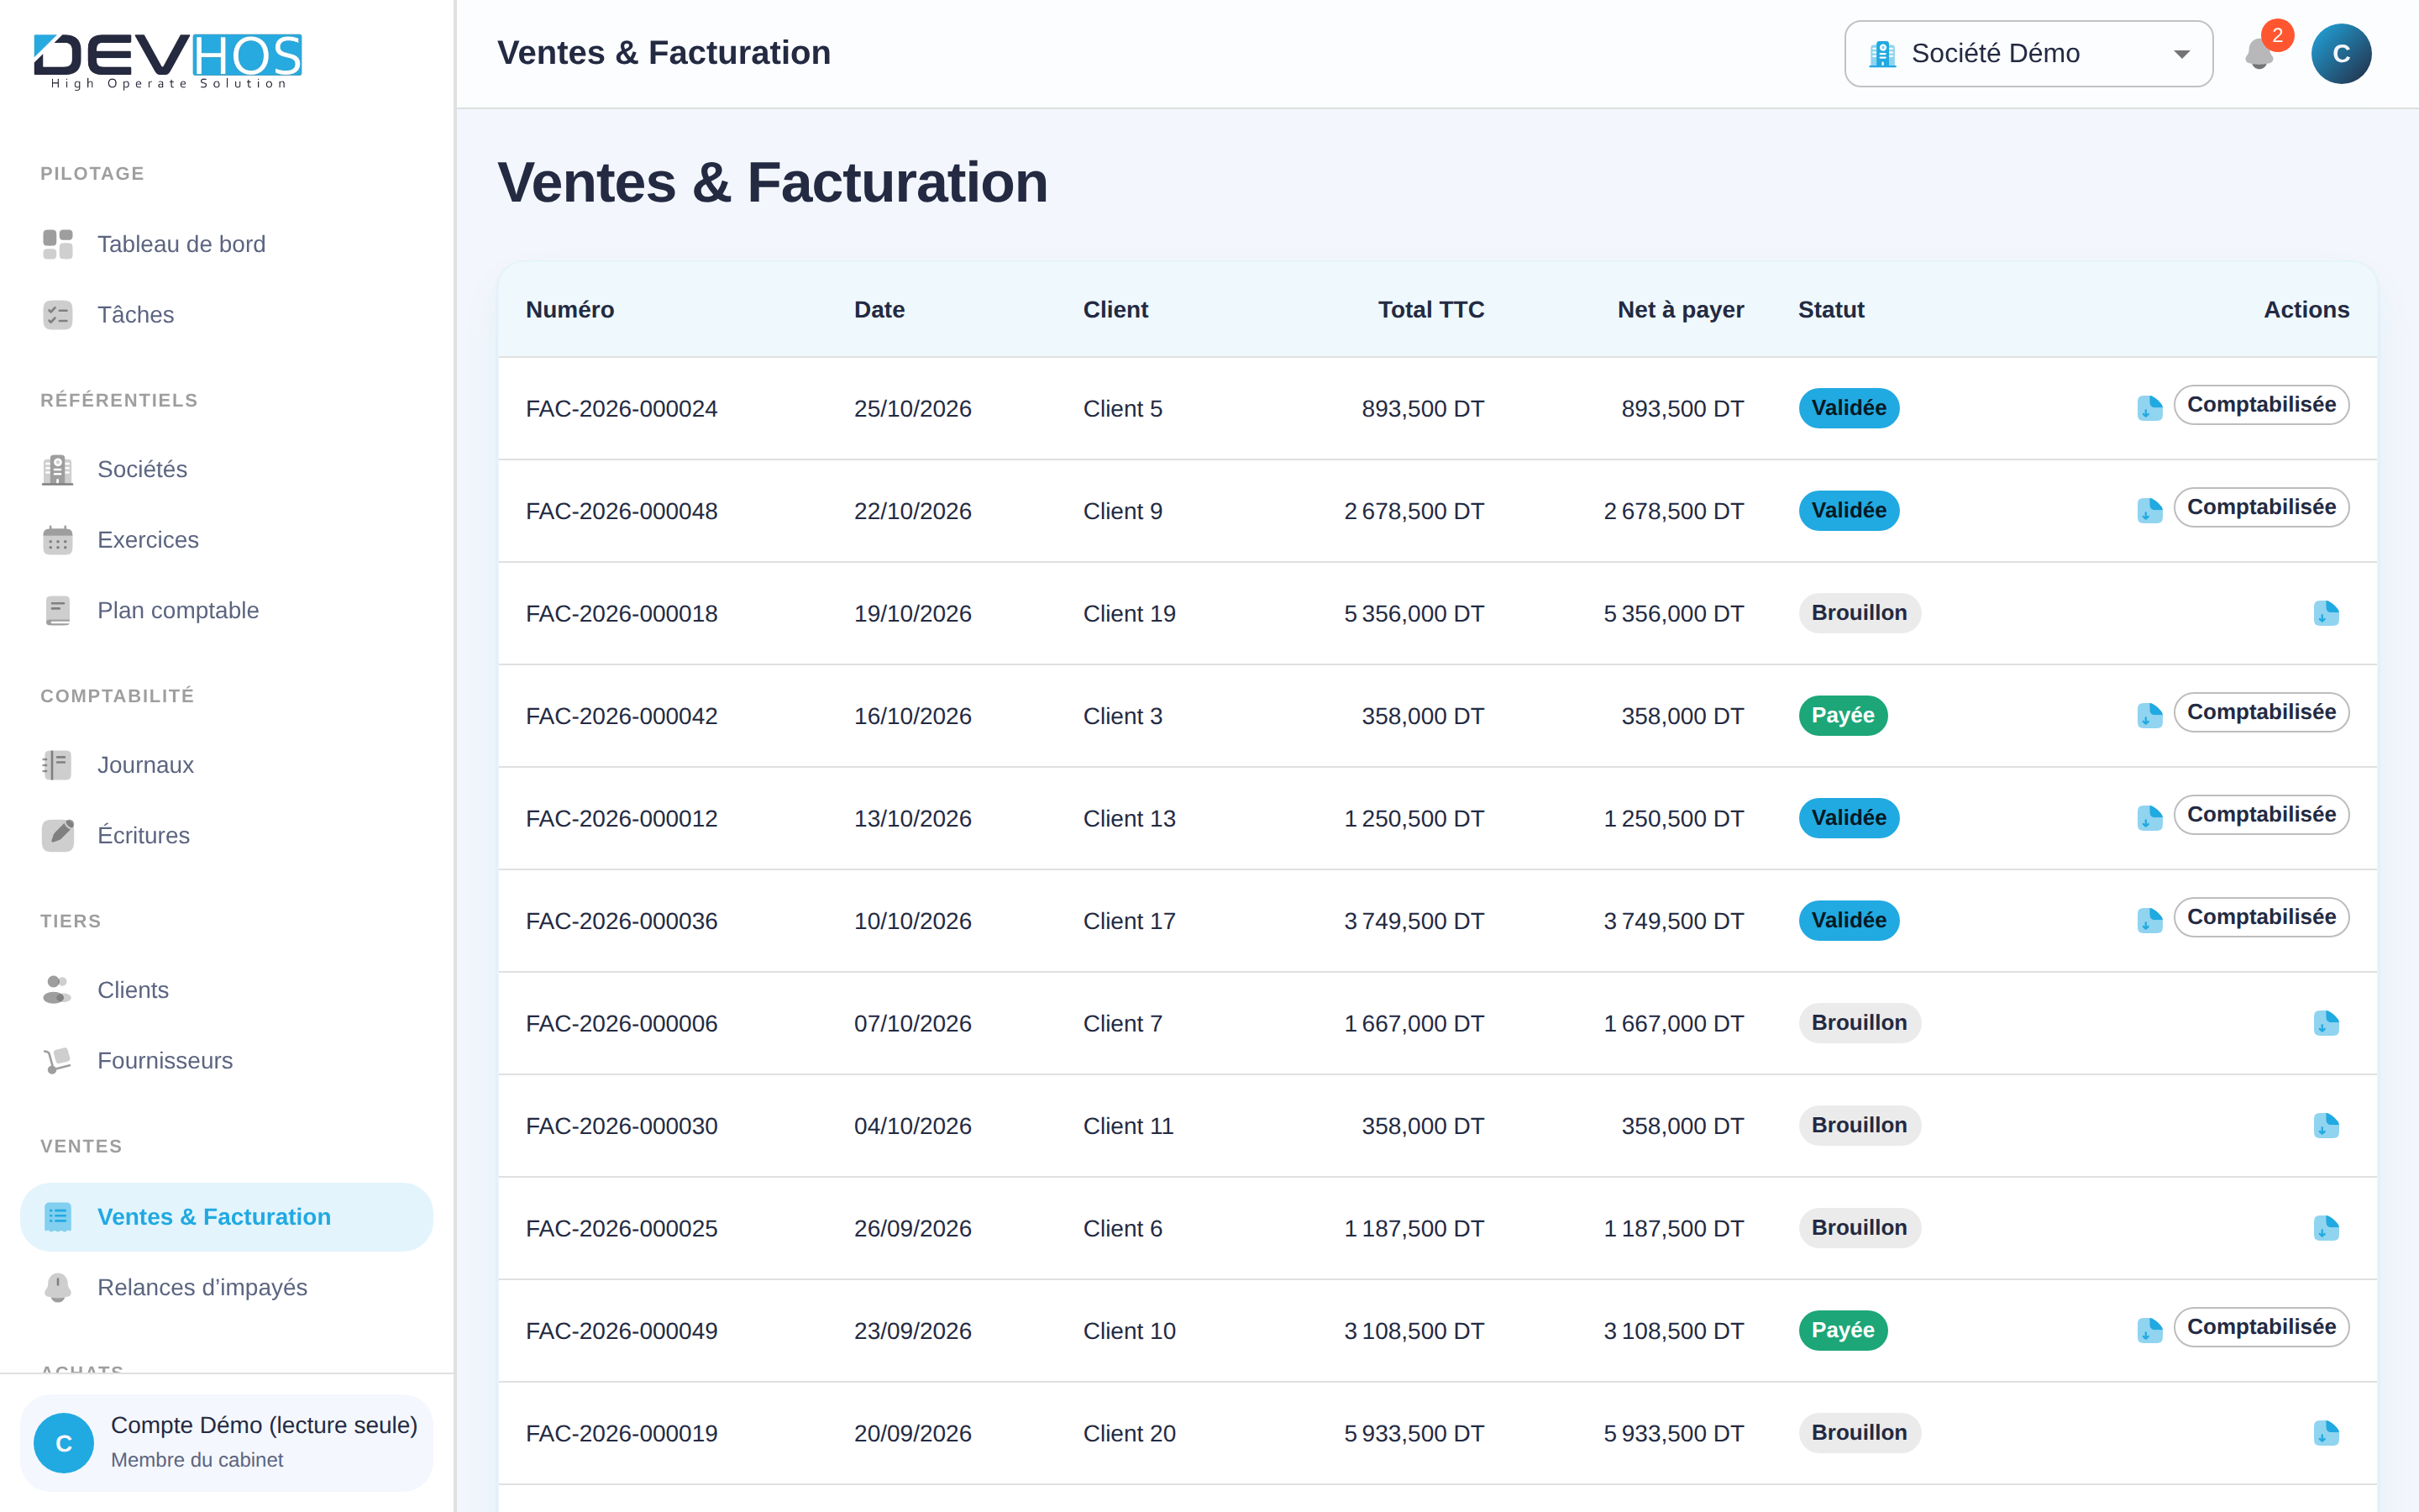Viewport: 2419px width, 1512px height.
Task: Click the user avatar in top bar
Action: (2340, 54)
